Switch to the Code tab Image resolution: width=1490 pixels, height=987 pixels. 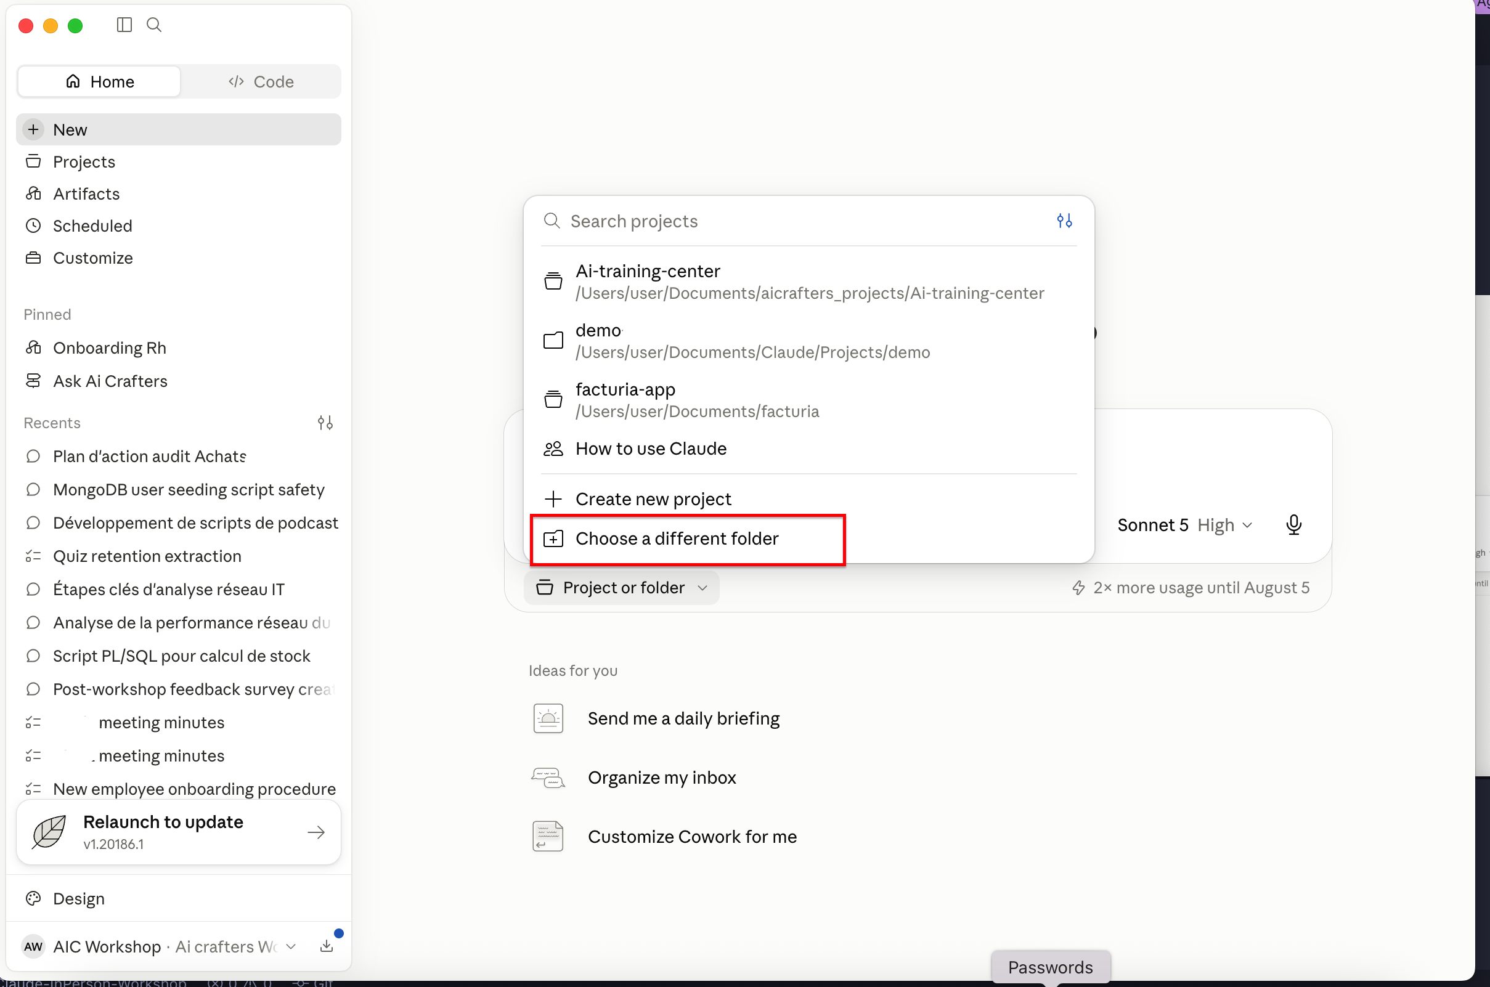[261, 82]
